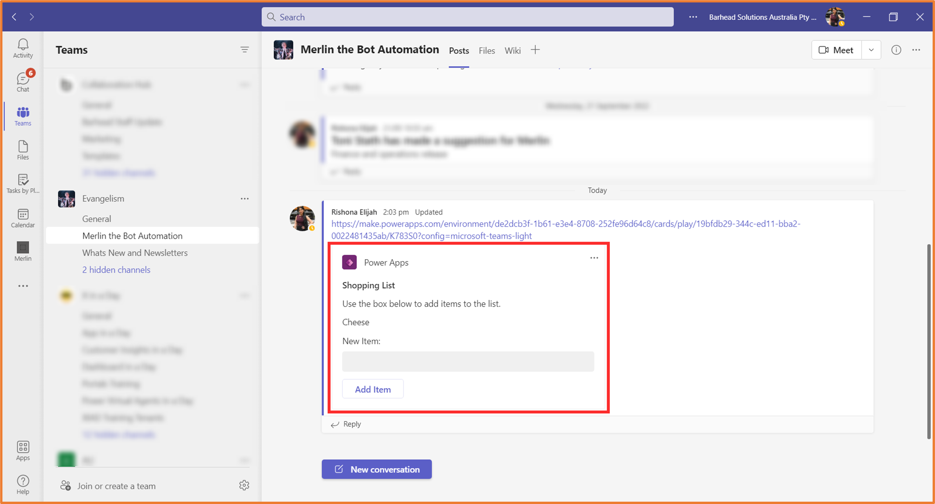Start a New conversation
The width and height of the screenshot is (935, 504).
tap(377, 469)
